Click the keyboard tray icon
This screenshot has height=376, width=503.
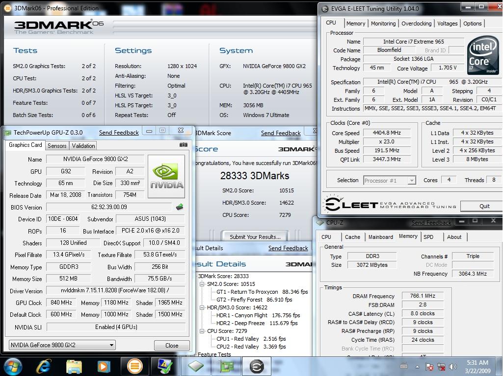click(404, 366)
